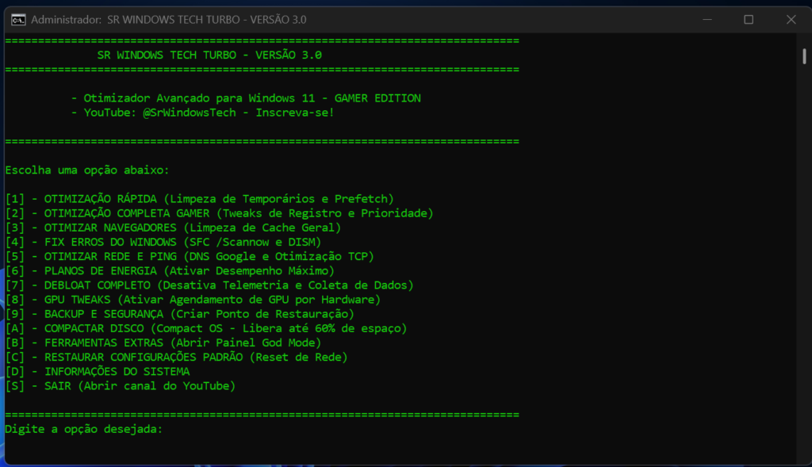Click the [8] GPU TWEAKS option
Screen dimensions: 812x467
click(x=193, y=299)
